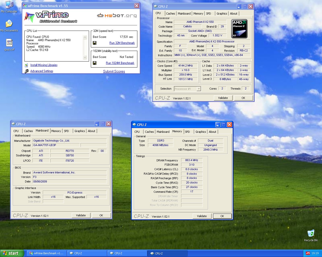
Task: Open Graphics tab in Mainboard CPU-Z window
Action: click(80, 131)
